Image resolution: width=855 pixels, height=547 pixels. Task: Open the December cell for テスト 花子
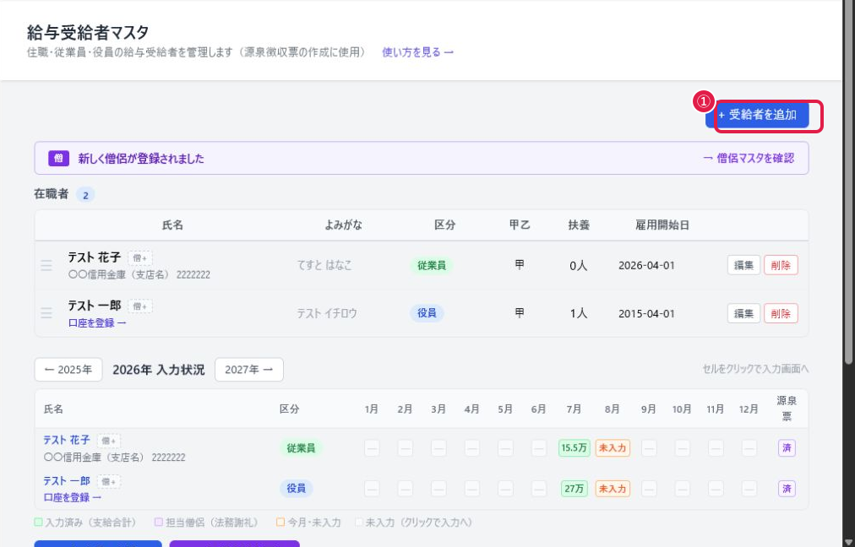tap(749, 448)
